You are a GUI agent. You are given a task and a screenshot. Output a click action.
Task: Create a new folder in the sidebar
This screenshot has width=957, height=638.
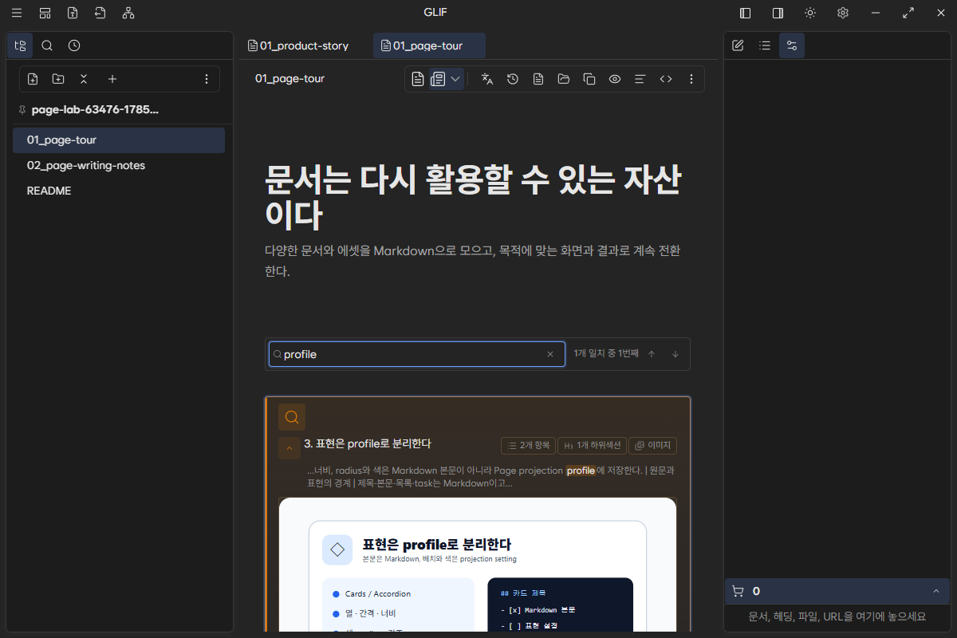tap(58, 79)
